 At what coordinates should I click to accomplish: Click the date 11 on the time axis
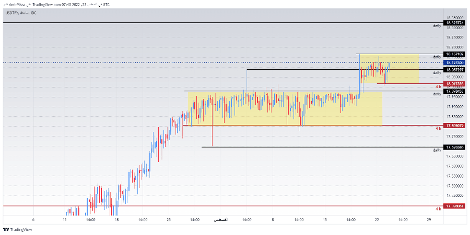click(64, 220)
